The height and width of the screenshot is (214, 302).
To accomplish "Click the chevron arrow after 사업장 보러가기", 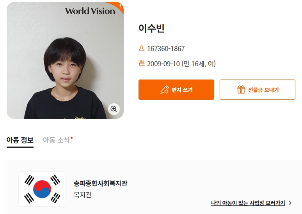I will tap(290, 203).
